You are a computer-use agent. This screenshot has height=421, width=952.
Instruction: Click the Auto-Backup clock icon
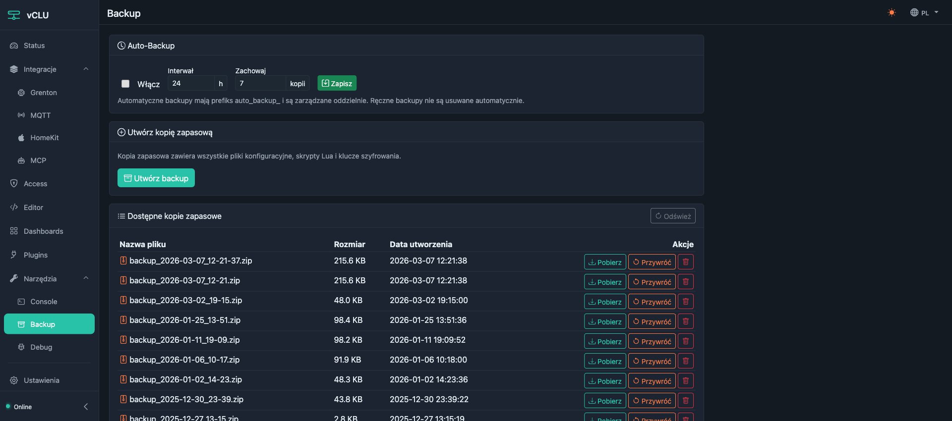coord(121,46)
